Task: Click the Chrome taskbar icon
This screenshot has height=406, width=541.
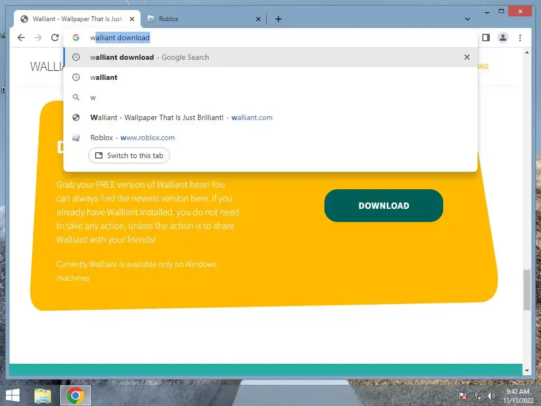Action: click(76, 395)
